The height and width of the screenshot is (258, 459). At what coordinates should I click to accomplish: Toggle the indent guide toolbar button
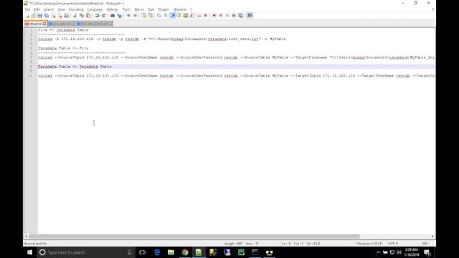coord(172,16)
